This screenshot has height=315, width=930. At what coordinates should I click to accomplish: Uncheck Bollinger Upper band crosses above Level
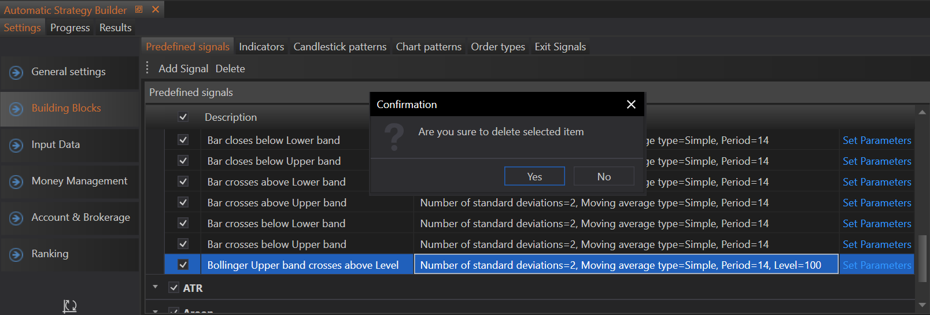pyautogui.click(x=183, y=265)
